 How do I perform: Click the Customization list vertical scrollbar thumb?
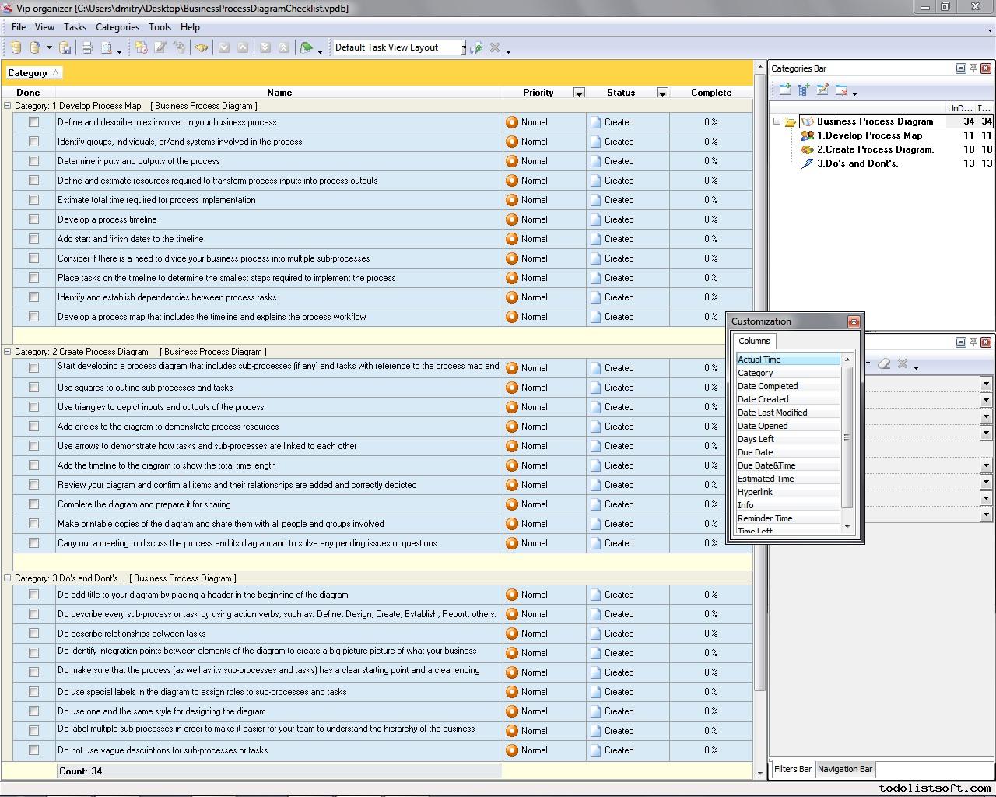point(847,437)
